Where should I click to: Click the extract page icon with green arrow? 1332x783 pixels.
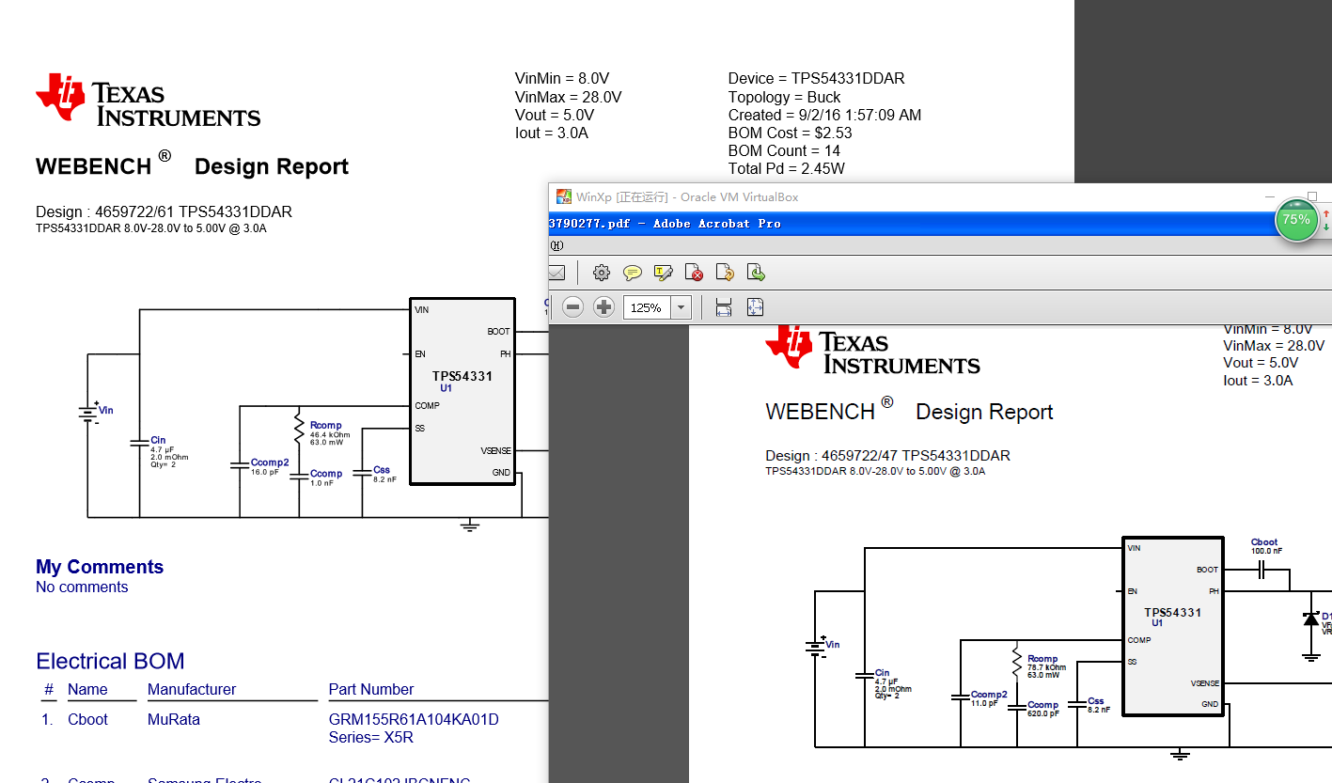point(756,273)
